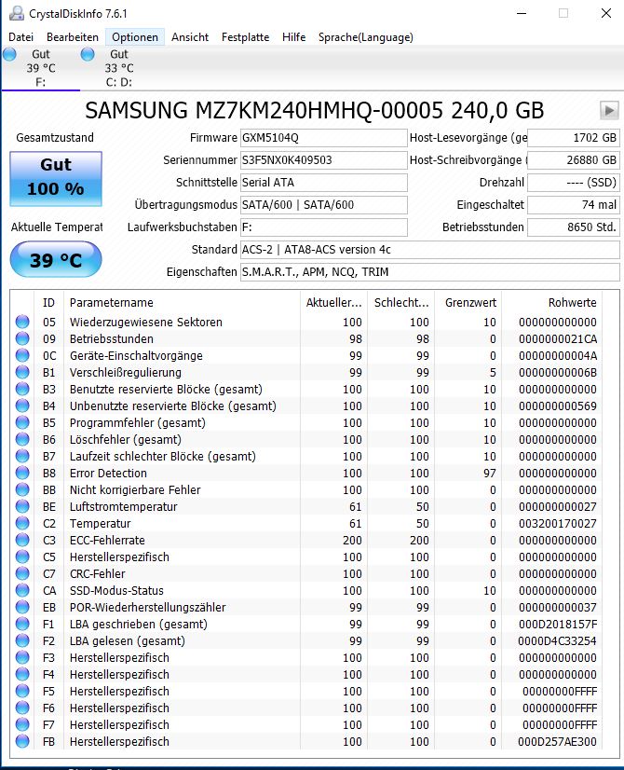Viewport: 624px width, 770px height.
Task: Click the Host-Schreibvorgänge value 26880 GB
Action: [574, 160]
